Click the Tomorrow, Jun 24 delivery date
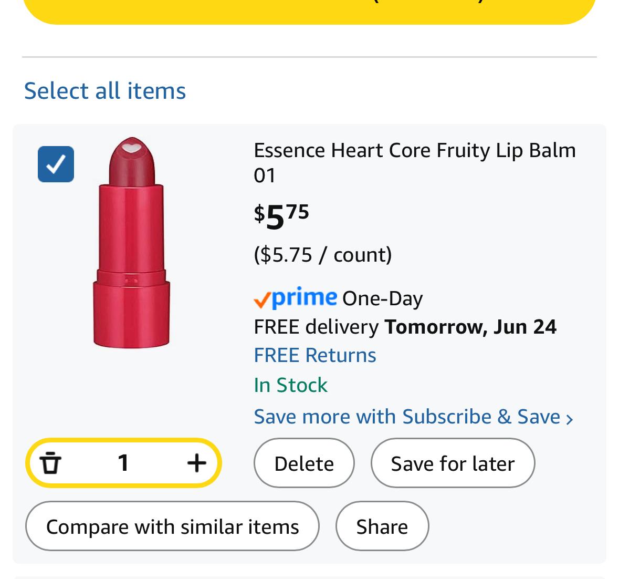The height and width of the screenshot is (579, 619). coord(470,327)
